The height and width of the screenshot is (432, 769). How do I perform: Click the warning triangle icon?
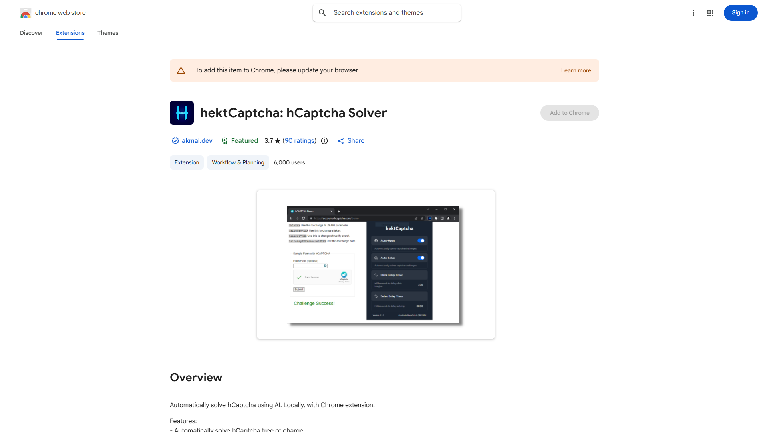(181, 70)
